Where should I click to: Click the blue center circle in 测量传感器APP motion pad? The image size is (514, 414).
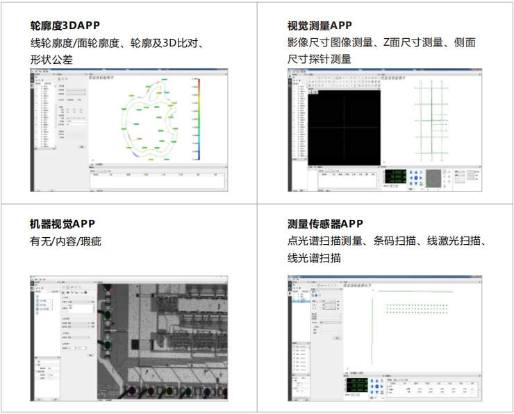pyautogui.click(x=377, y=386)
